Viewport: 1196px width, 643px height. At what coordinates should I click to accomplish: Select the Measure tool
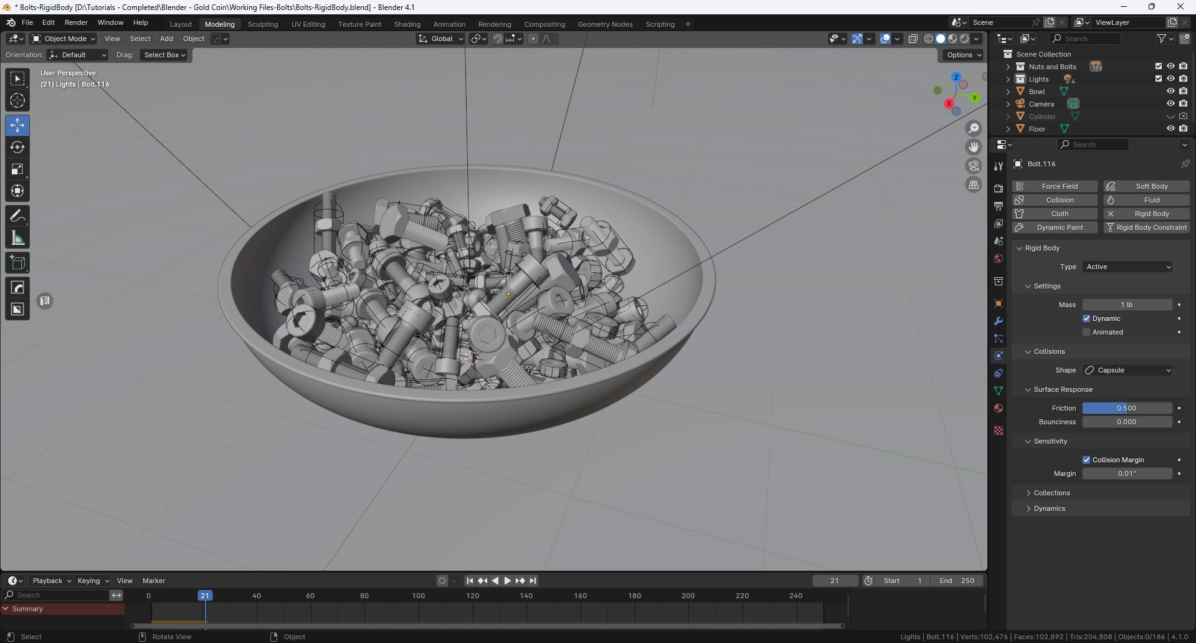(17, 238)
